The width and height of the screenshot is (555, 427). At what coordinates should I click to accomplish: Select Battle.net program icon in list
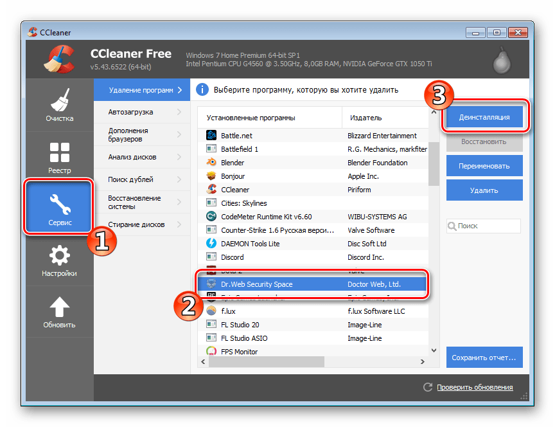tap(211, 136)
